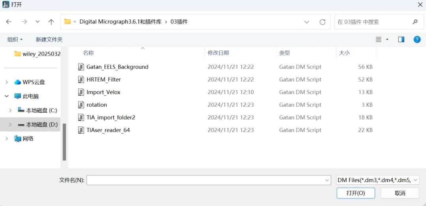Expand the 本地磁盘 (D:) node

tap(10, 124)
